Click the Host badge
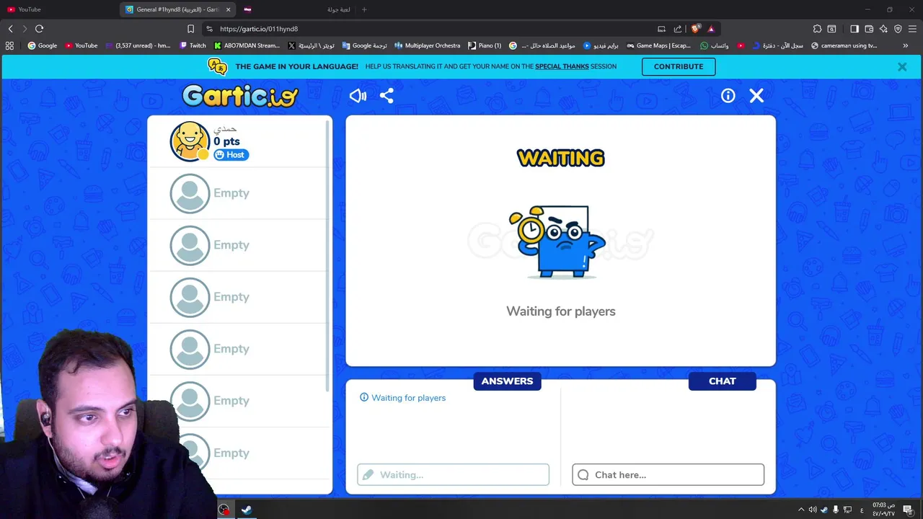The height and width of the screenshot is (519, 923). pos(231,155)
